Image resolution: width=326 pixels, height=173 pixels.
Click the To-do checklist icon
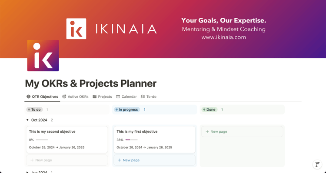(x=143, y=96)
